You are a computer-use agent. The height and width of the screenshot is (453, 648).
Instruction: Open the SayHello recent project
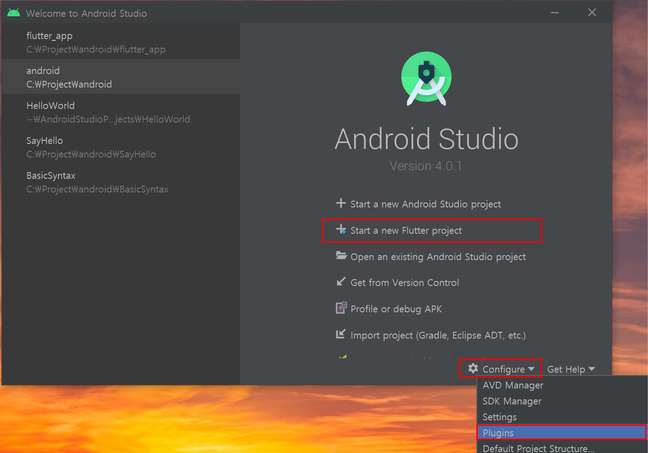point(121,147)
